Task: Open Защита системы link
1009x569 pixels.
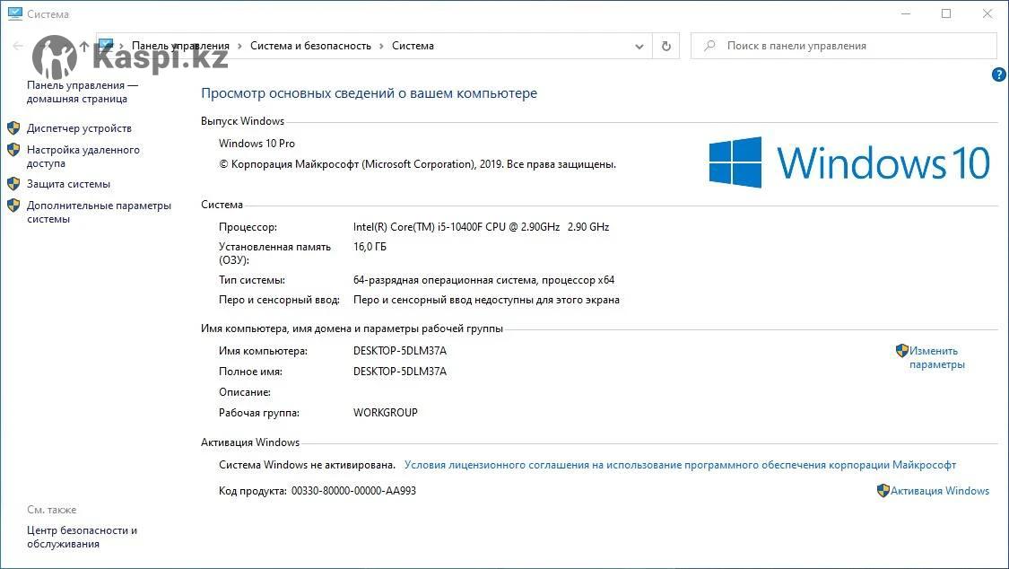Action: 68,184
